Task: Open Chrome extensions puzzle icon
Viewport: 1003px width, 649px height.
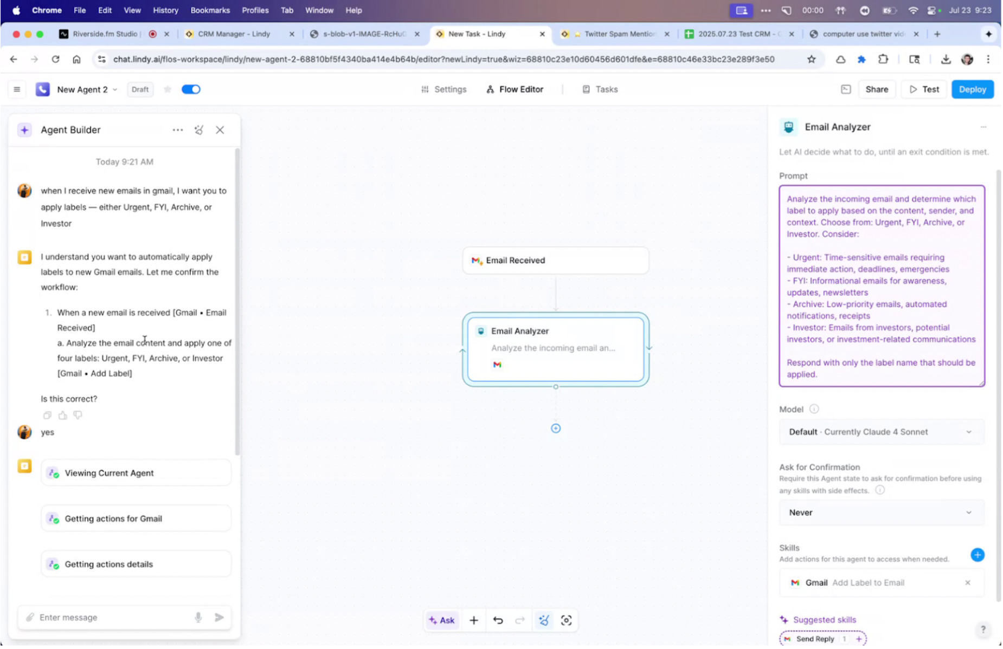Action: [x=883, y=60]
